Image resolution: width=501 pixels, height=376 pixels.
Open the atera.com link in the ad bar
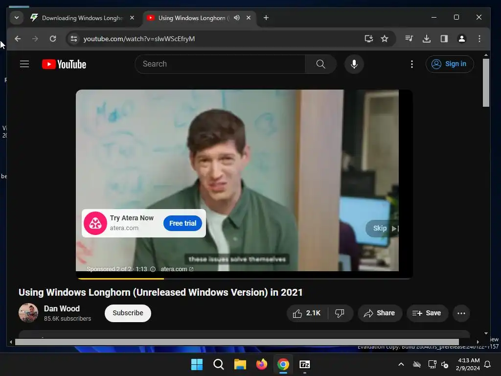[177, 269]
